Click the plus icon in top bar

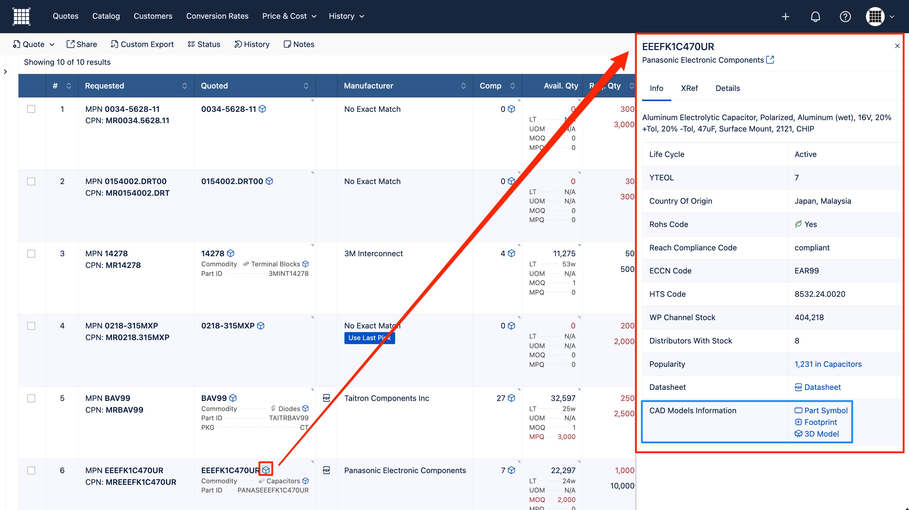pyautogui.click(x=785, y=17)
